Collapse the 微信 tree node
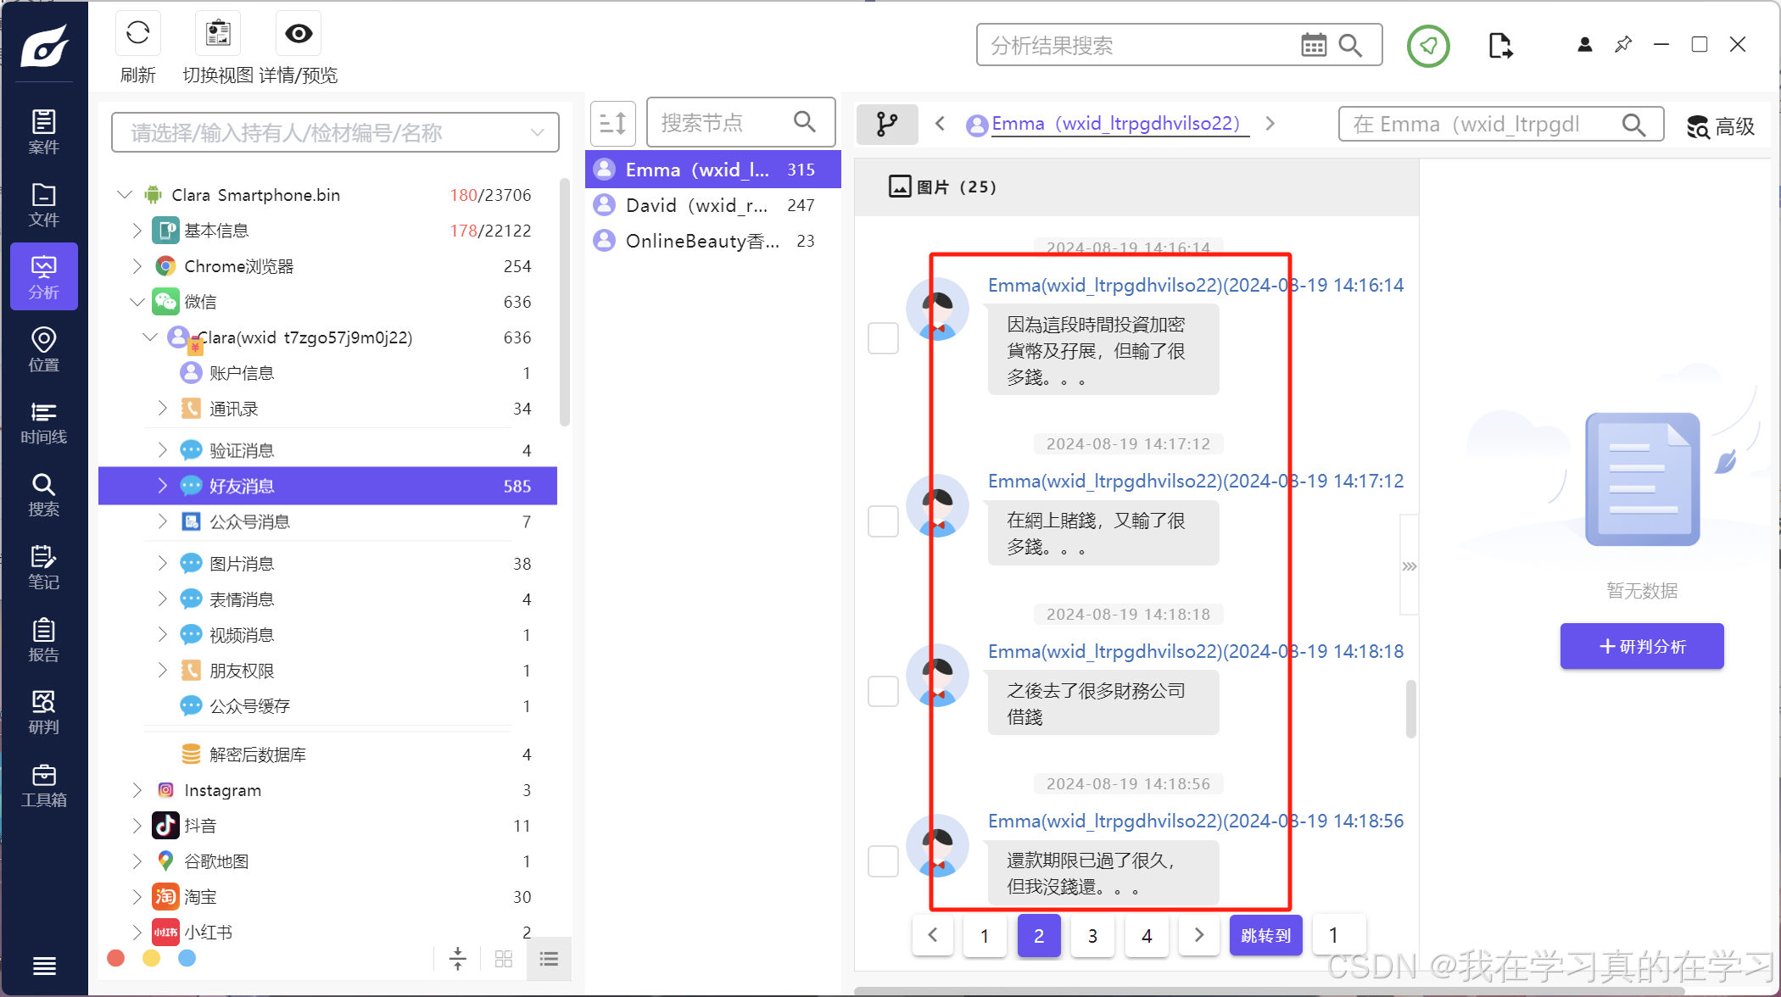The width and height of the screenshot is (1781, 997). pos(137,302)
